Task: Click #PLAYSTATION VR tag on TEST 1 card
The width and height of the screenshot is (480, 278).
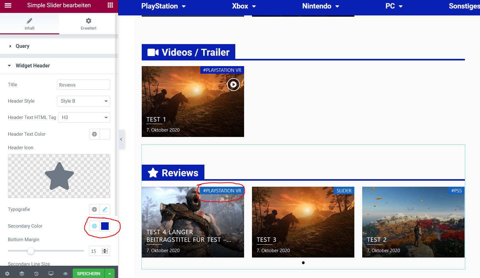Action: pyautogui.click(x=222, y=70)
